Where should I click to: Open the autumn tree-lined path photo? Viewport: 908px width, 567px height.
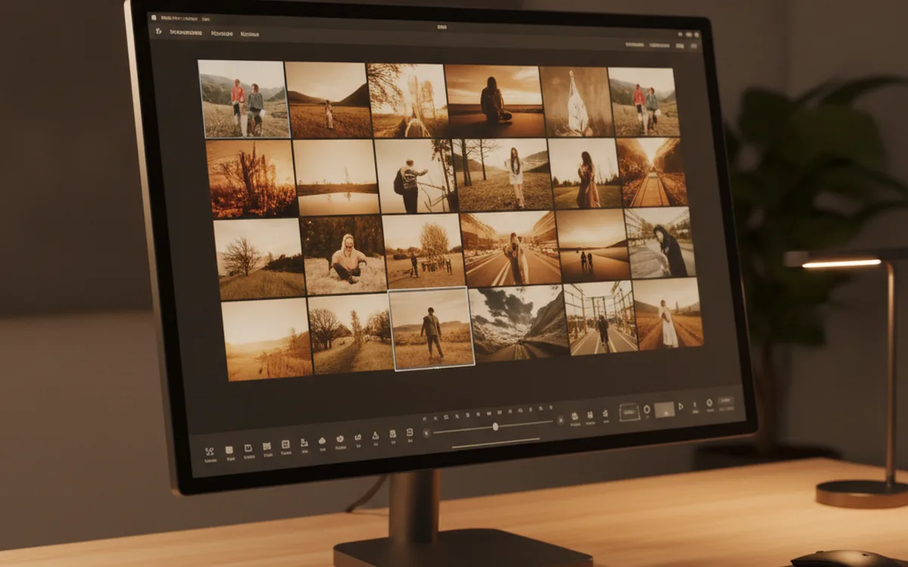(651, 172)
